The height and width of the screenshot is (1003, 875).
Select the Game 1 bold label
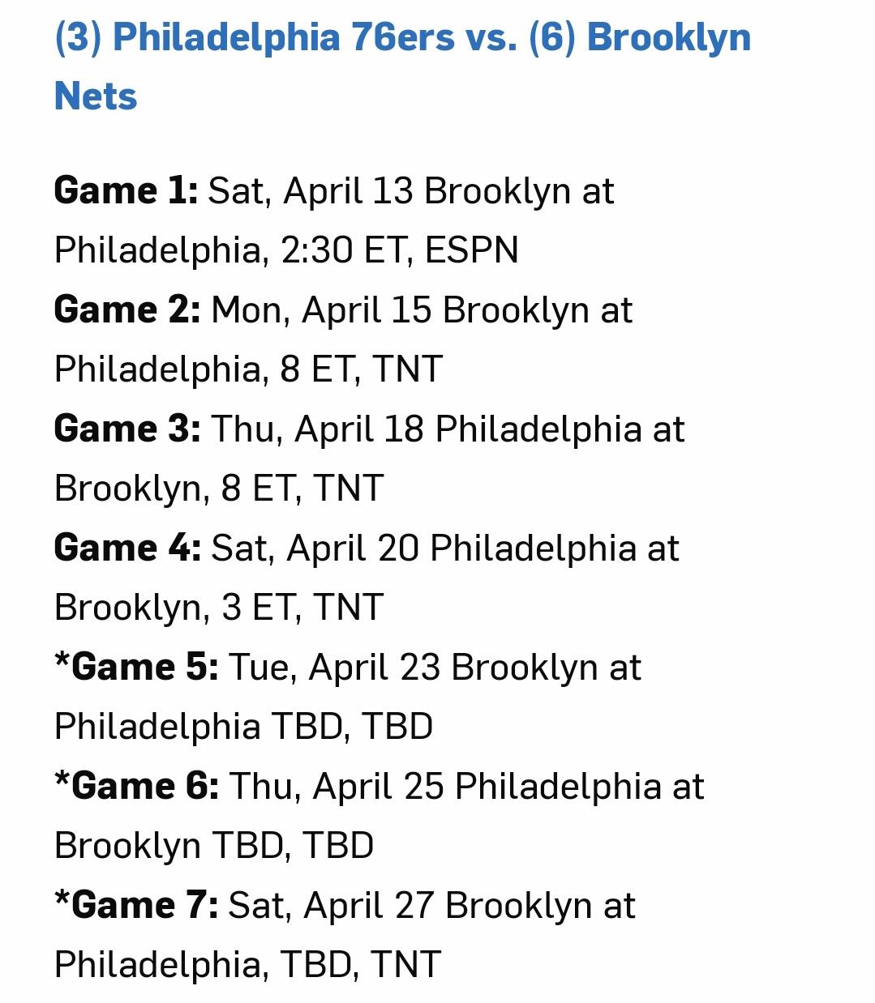click(126, 192)
